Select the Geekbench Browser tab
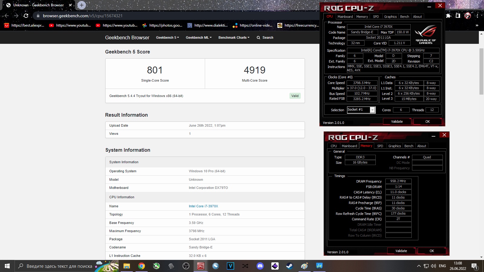This screenshot has width=484, height=272. (38, 5)
